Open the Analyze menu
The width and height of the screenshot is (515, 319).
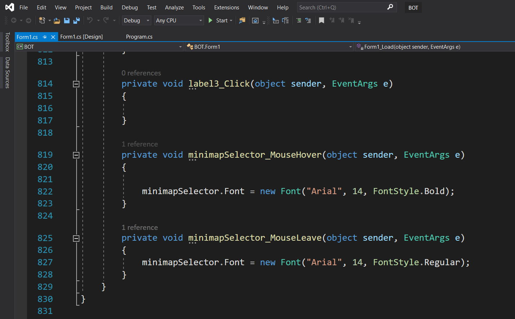click(174, 7)
